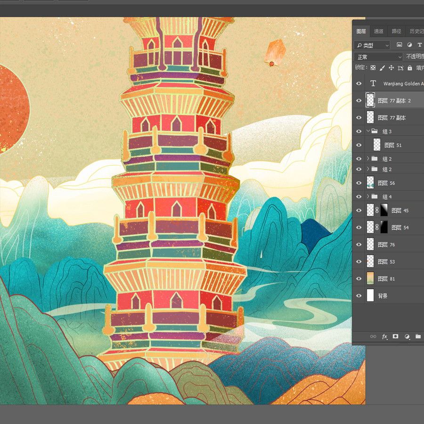Click the thumbnail of 图层 77 副本 2
This screenshot has height=424, width=424.
pyautogui.click(x=370, y=100)
